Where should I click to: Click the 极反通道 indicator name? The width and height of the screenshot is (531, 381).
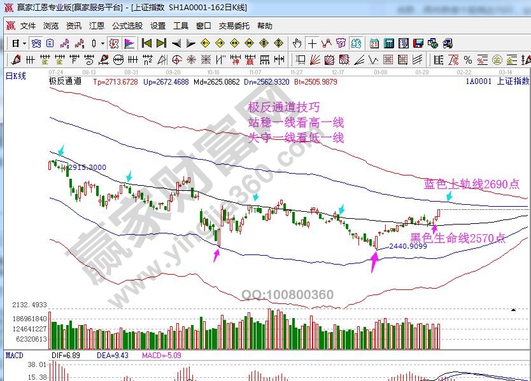[x=66, y=81]
